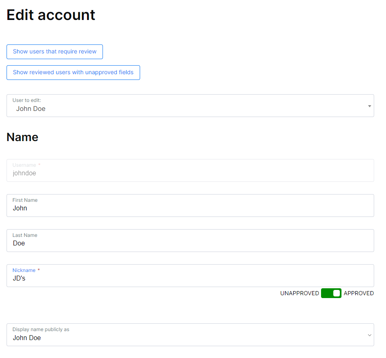Viewport: 386px width, 358px height.
Task: Click the chevron on Display name publicly as
Action: [369, 335]
